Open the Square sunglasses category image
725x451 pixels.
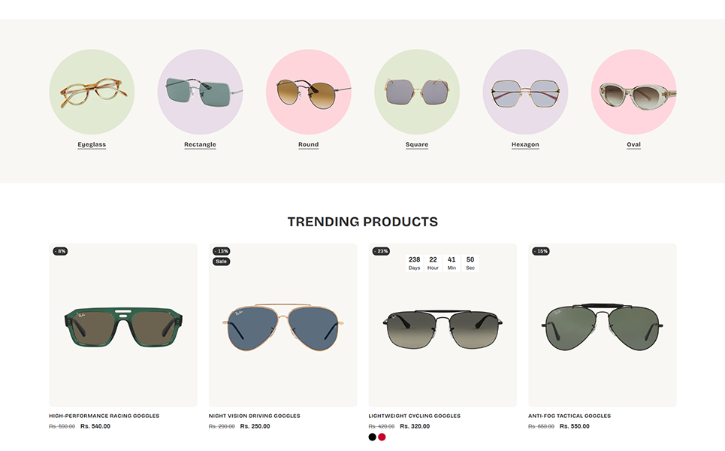click(x=417, y=92)
